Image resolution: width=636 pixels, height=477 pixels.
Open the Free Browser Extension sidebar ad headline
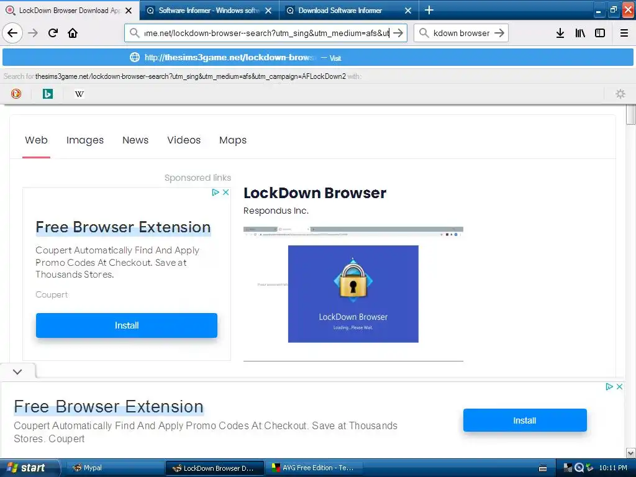(124, 227)
